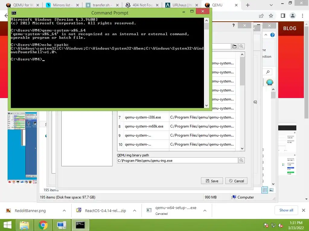Bookmark this page with the star icon
The height and width of the screenshot is (231, 309).
coord(271,16)
